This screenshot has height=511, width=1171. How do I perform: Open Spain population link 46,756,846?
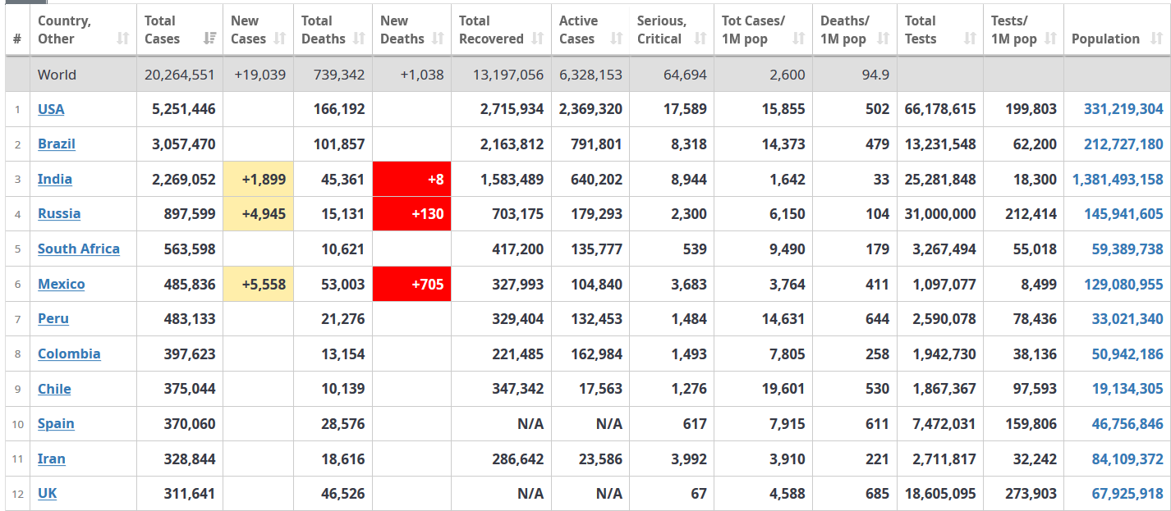tap(1127, 423)
